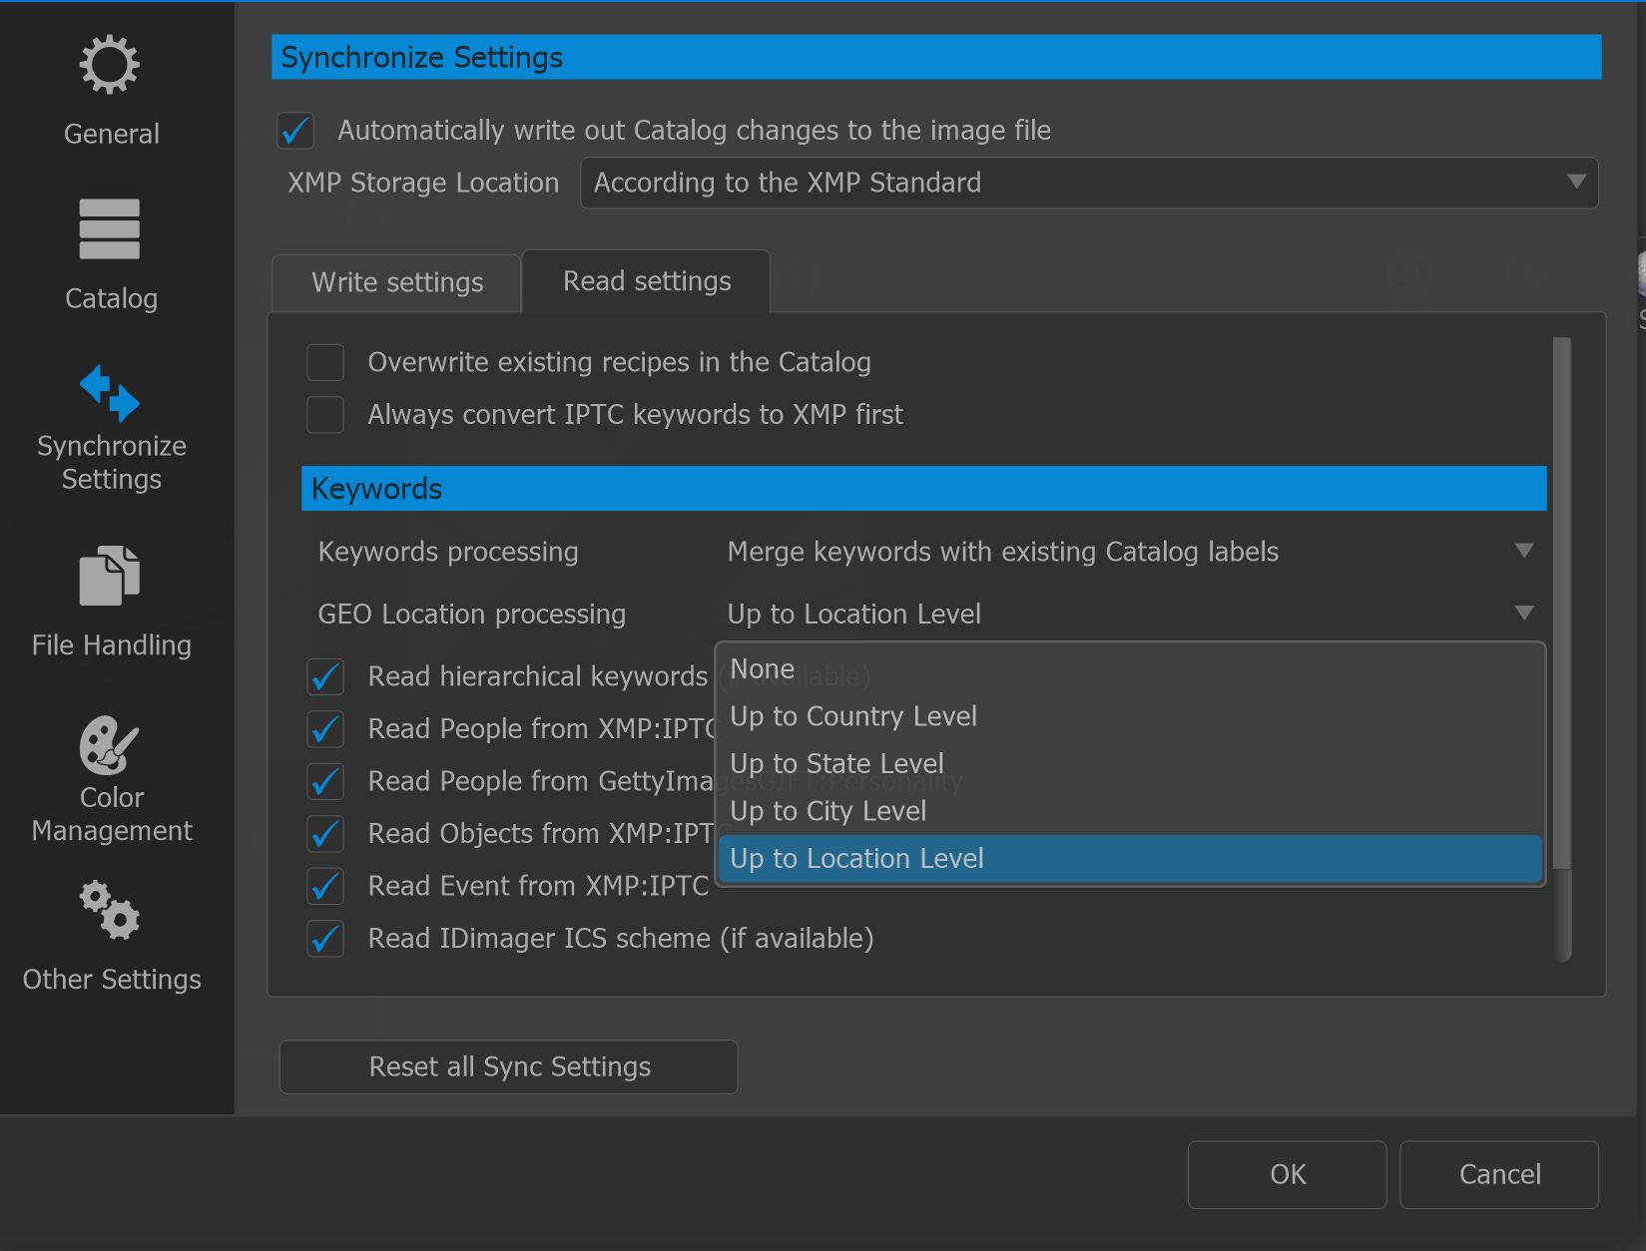Viewport: 1646px width, 1251px height.
Task: Uncheck Read Objects from XMP:IPTC
Action: click(x=325, y=834)
